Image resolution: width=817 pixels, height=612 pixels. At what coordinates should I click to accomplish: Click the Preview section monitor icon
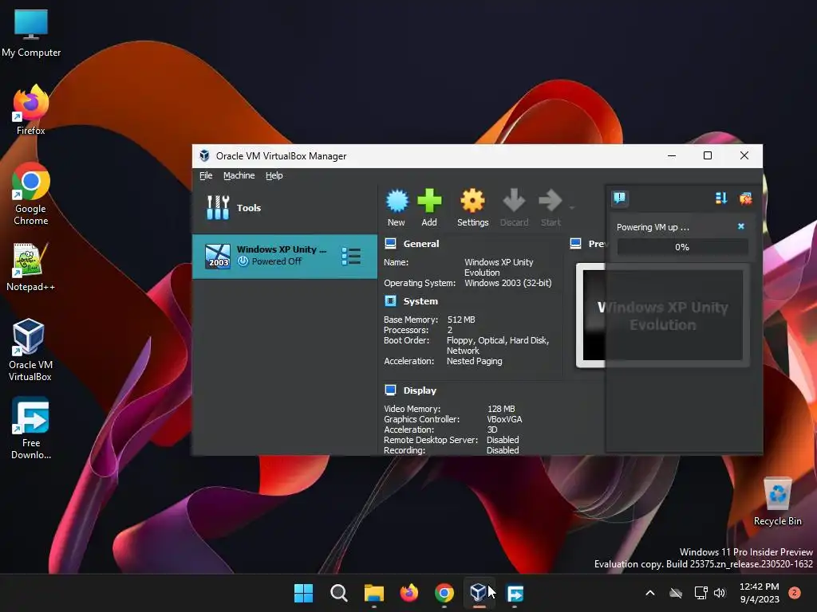pyautogui.click(x=576, y=243)
